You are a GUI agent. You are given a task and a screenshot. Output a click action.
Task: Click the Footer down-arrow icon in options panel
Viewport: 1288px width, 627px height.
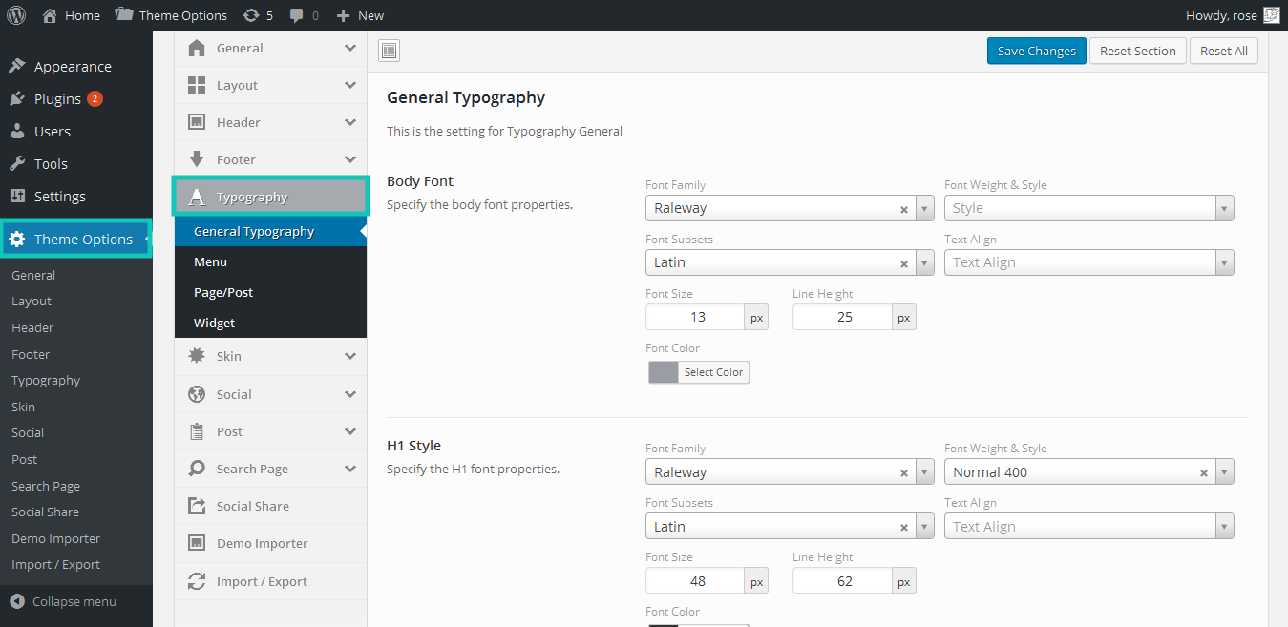(197, 159)
